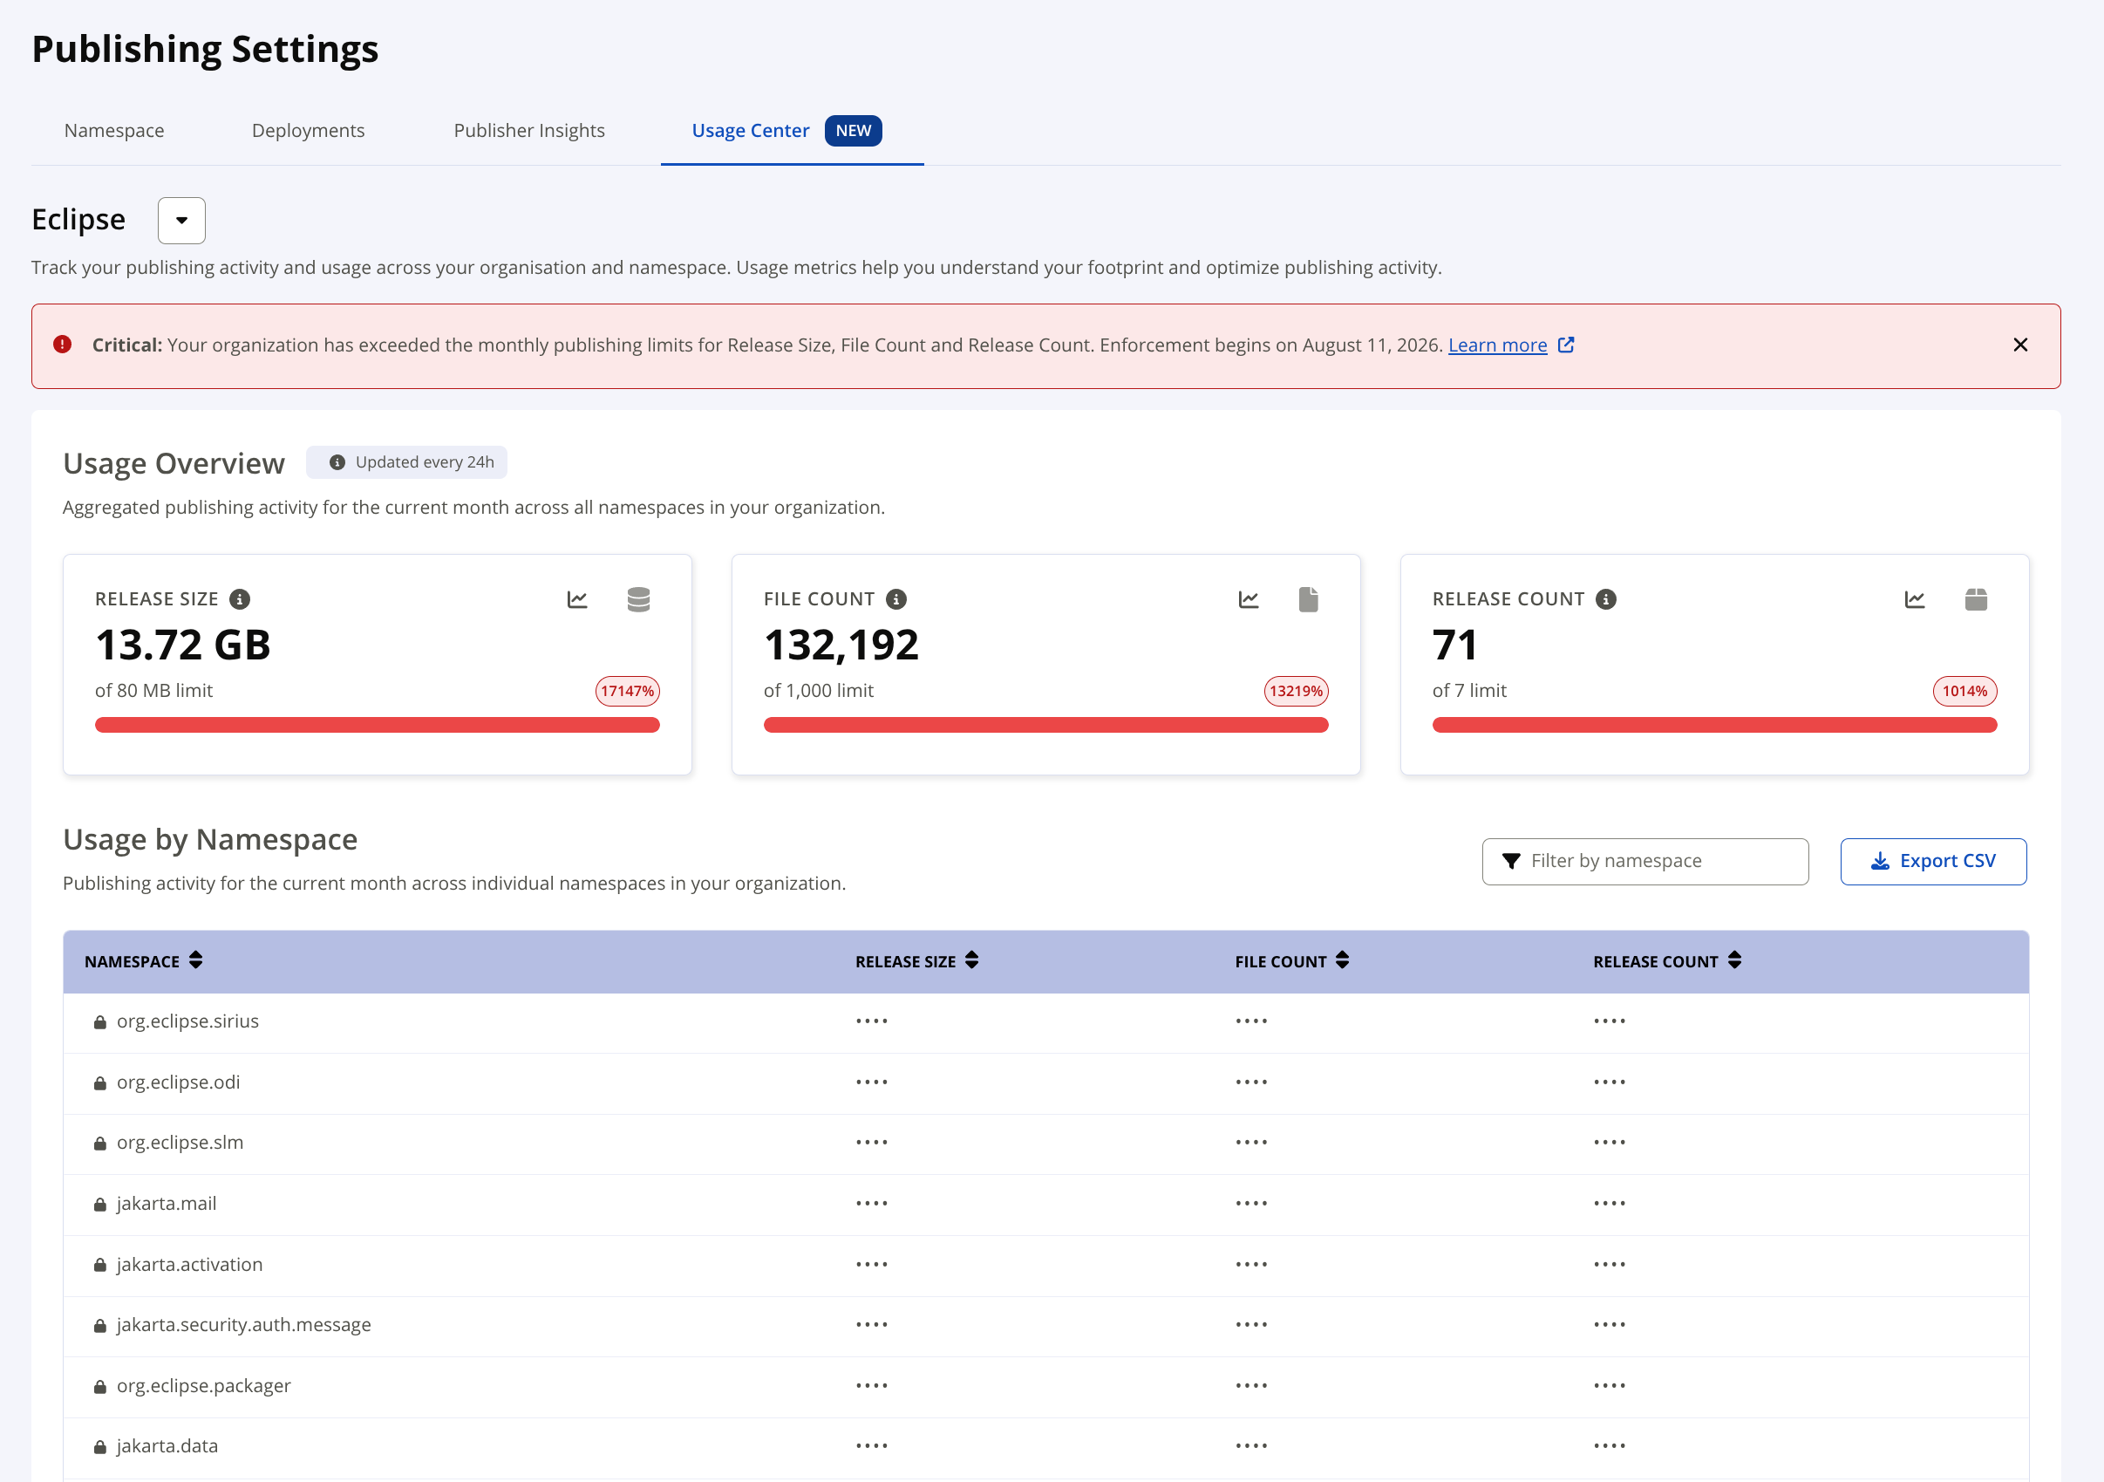This screenshot has width=2104, height=1482.
Task: Click lock icon for jakarta.data
Action: pyautogui.click(x=100, y=1447)
